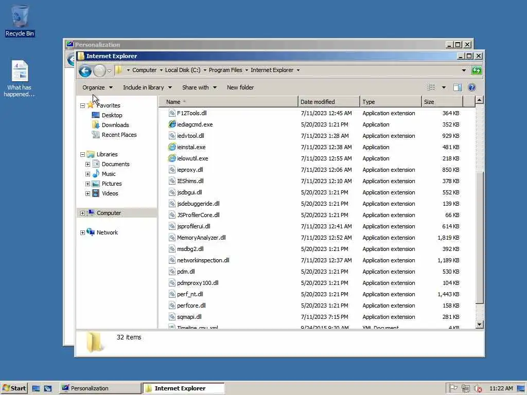527x395 pixels.
Task: Expand the Music library node
Action: pos(87,174)
